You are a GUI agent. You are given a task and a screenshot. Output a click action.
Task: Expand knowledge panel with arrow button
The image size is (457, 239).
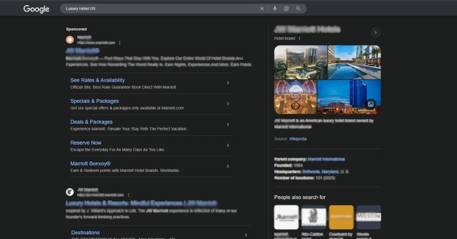pos(375,33)
